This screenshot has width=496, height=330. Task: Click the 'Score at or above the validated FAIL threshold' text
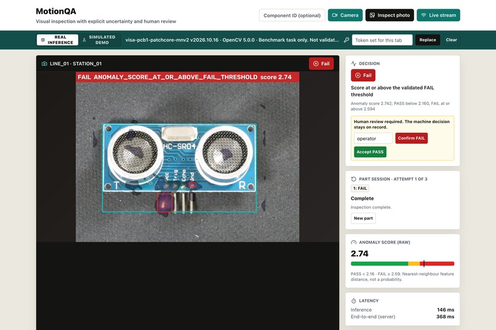click(392, 91)
